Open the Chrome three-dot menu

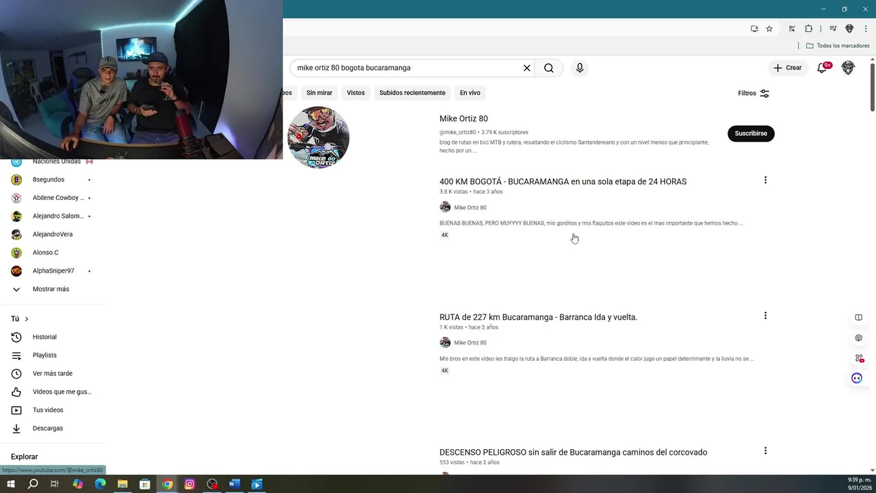[866, 29]
